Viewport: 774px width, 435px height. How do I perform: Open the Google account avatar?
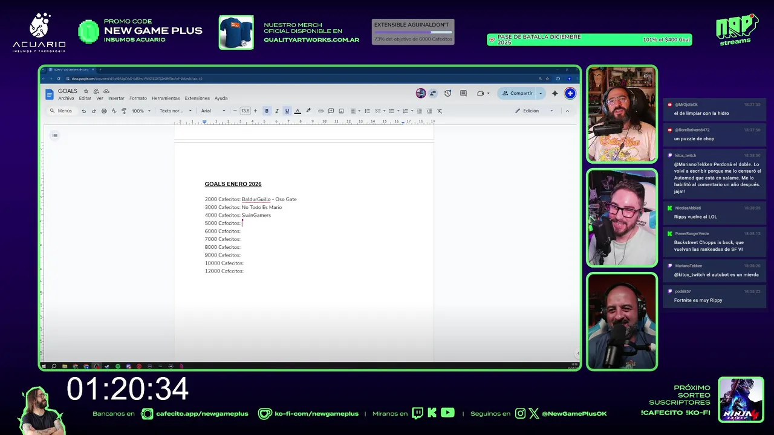pos(570,94)
